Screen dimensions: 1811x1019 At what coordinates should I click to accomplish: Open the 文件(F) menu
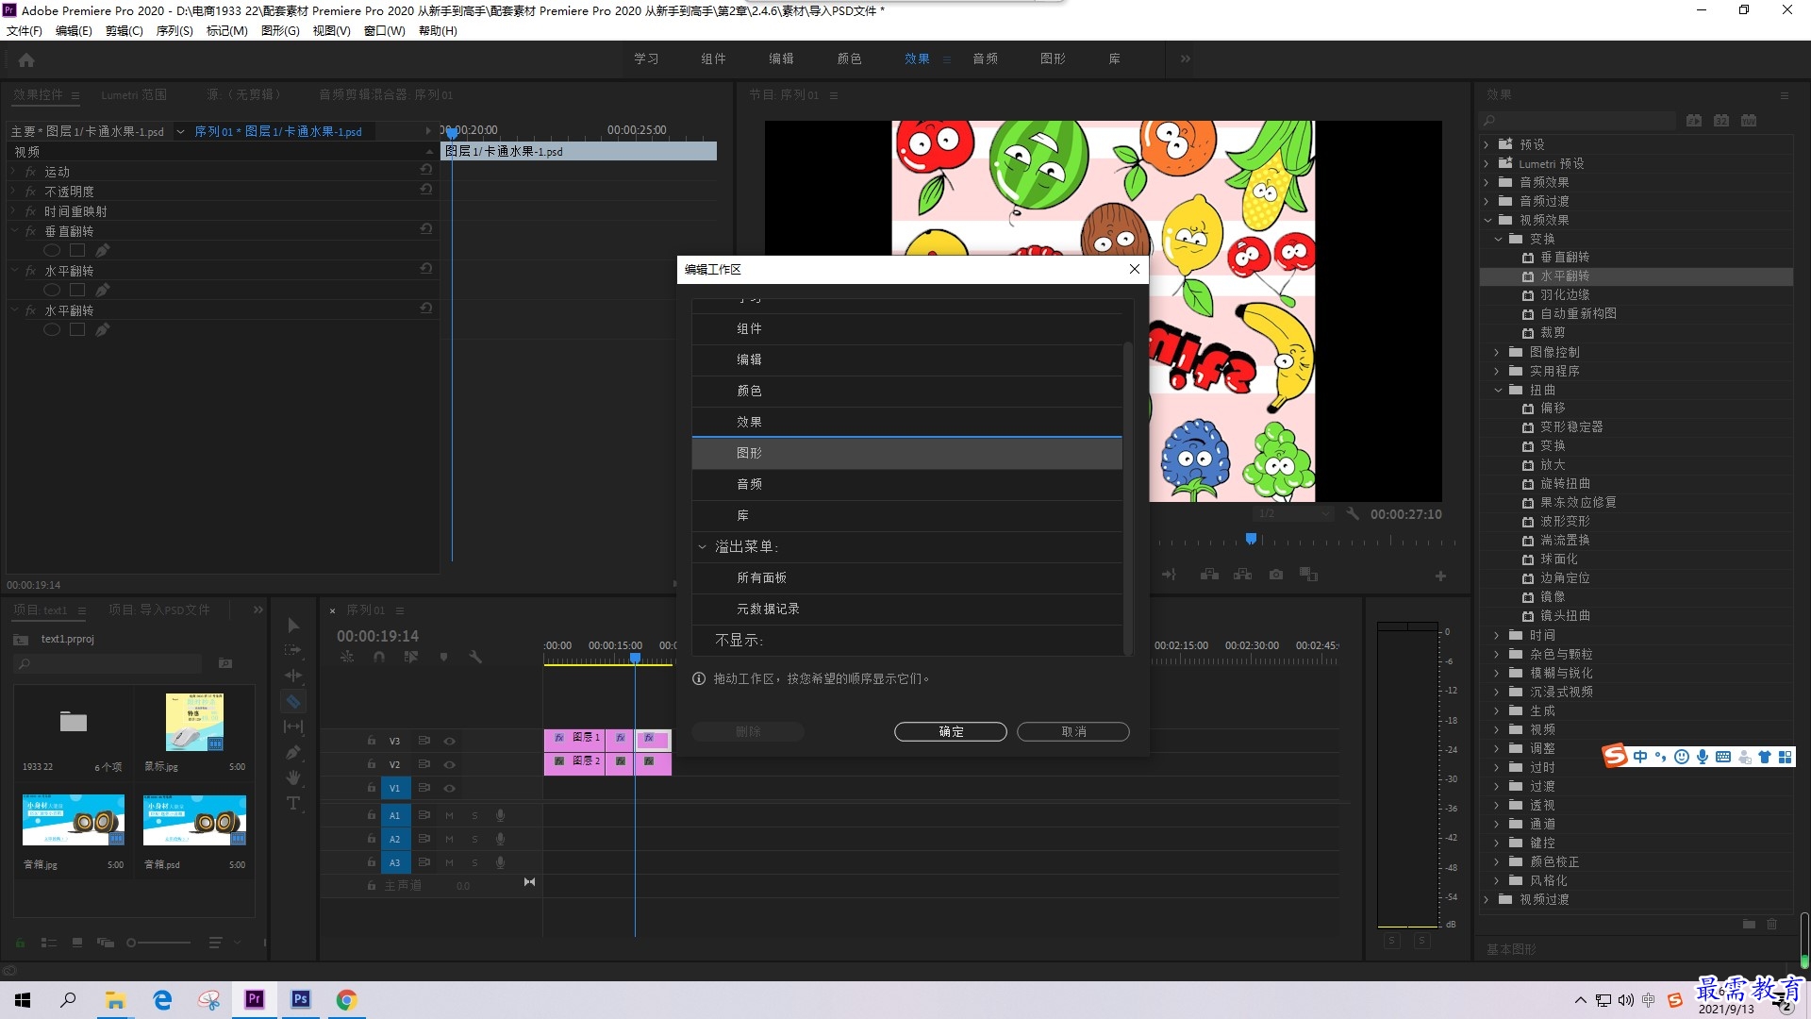25,30
